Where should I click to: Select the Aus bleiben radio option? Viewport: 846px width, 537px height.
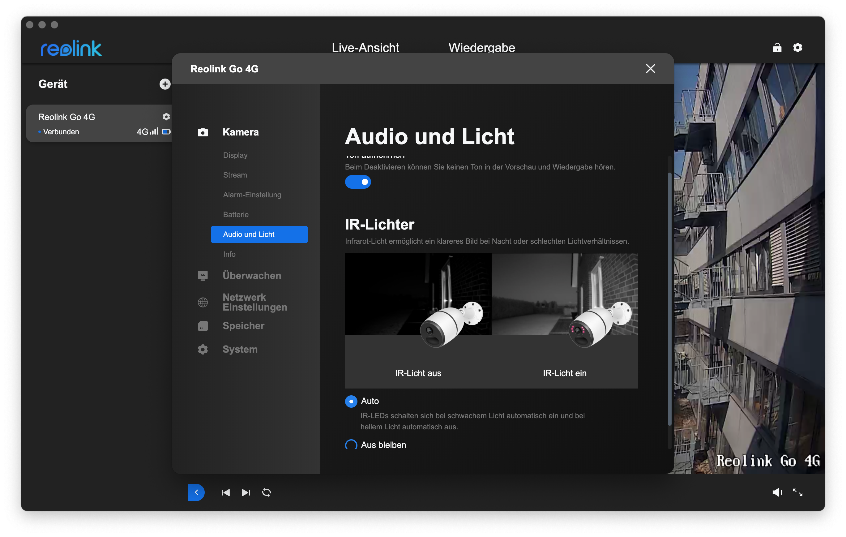351,445
